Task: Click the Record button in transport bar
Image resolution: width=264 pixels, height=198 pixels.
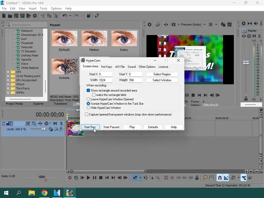Action: 70,178
